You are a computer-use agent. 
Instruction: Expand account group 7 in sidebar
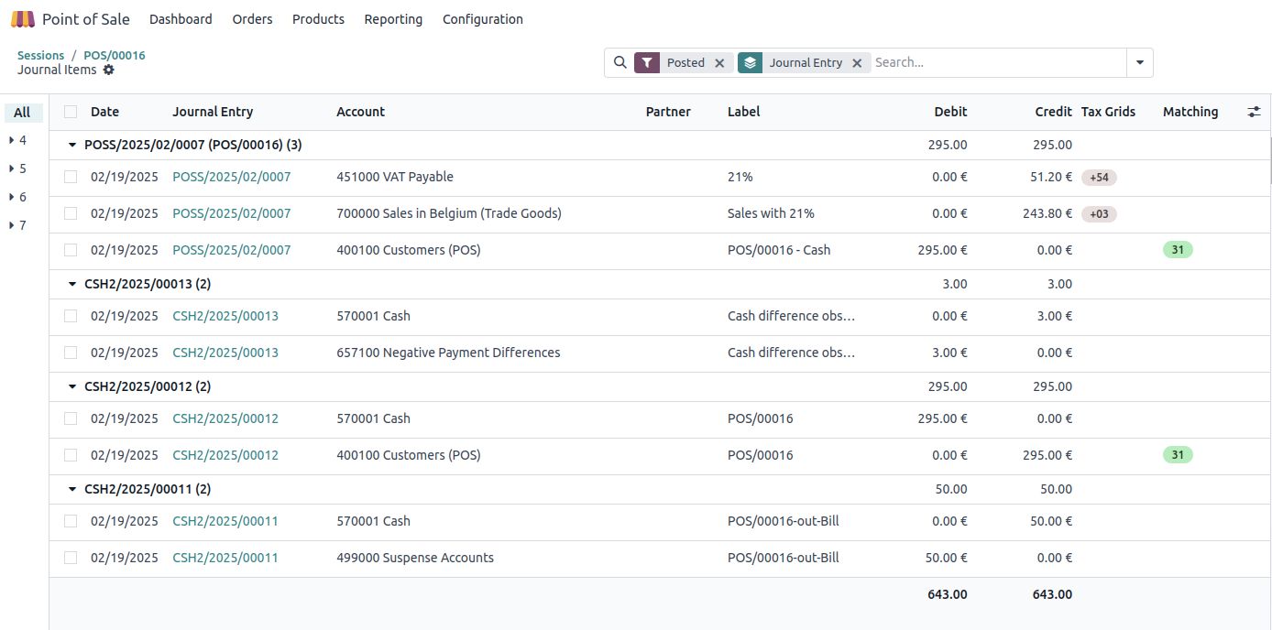coord(11,225)
